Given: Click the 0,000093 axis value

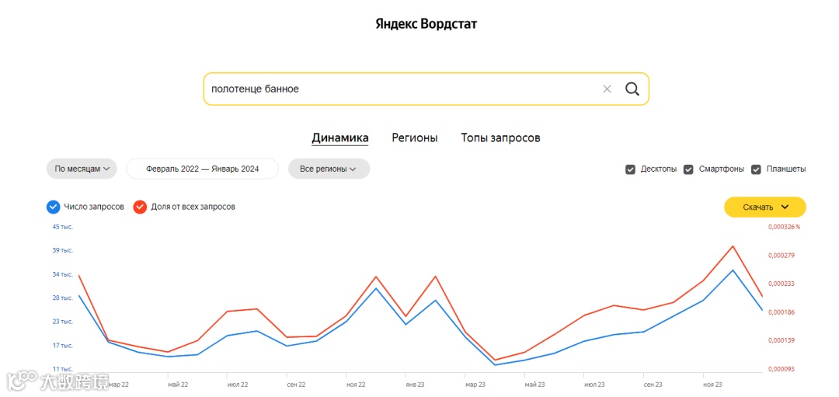Looking at the screenshot, I should tap(782, 369).
